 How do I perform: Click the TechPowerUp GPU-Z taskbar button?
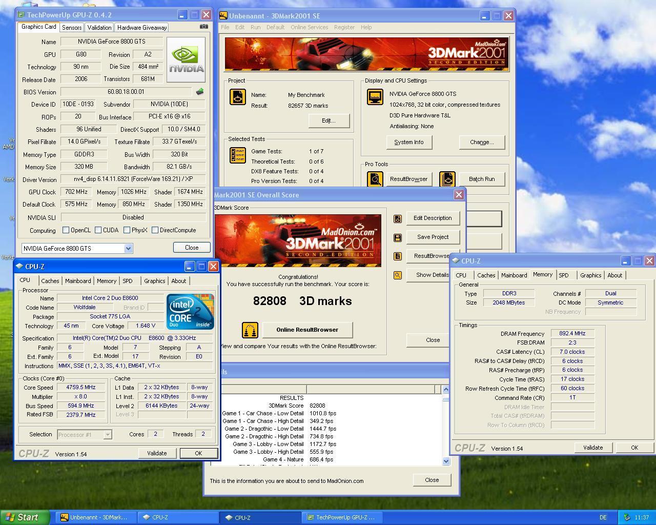[342, 517]
